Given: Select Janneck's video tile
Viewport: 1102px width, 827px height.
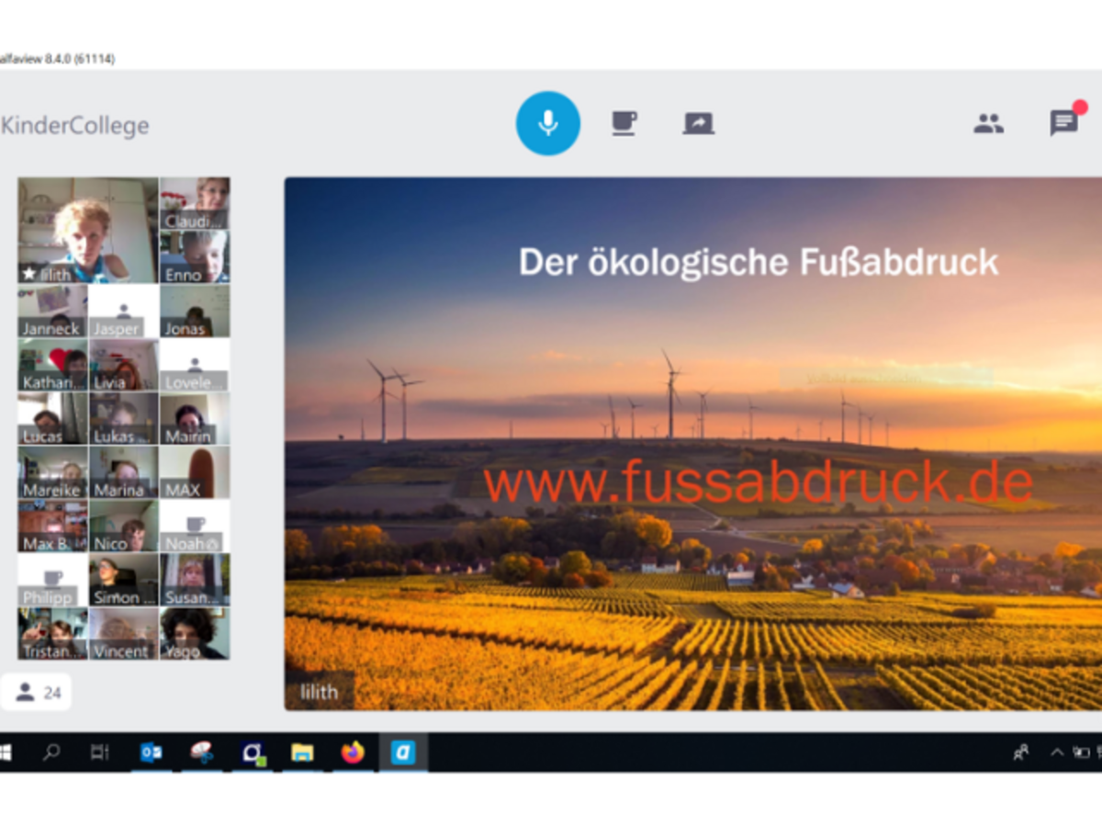Looking at the screenshot, I should (52, 312).
